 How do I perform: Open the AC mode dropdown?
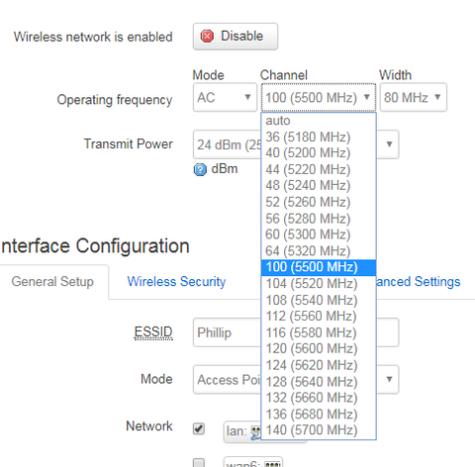[x=225, y=97]
